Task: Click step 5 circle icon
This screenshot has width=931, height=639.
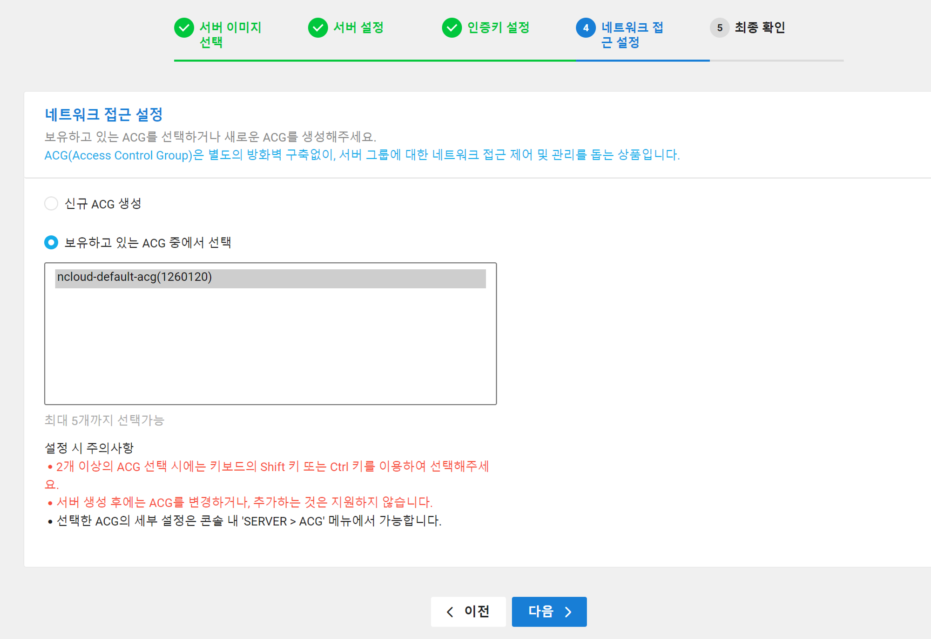Action: pos(719,28)
